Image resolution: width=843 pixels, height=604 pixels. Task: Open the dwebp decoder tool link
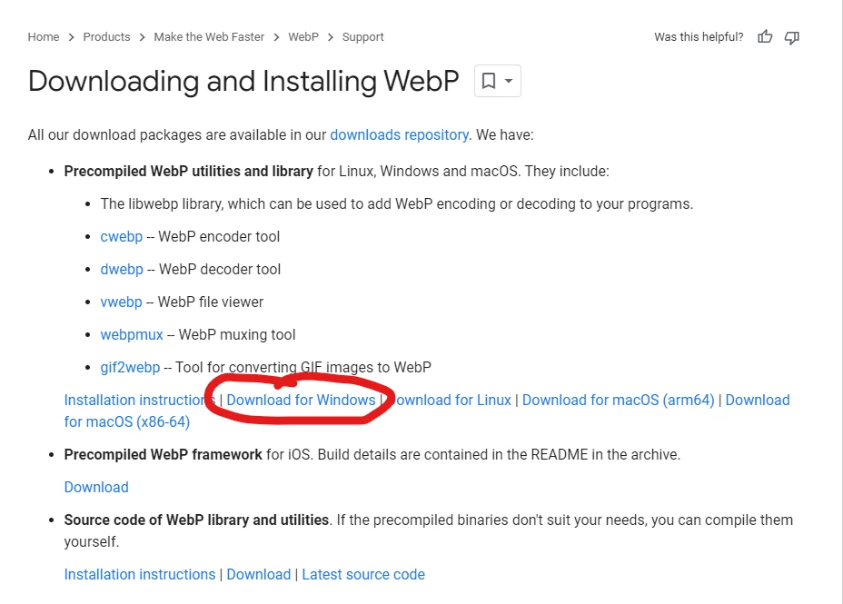coord(122,269)
